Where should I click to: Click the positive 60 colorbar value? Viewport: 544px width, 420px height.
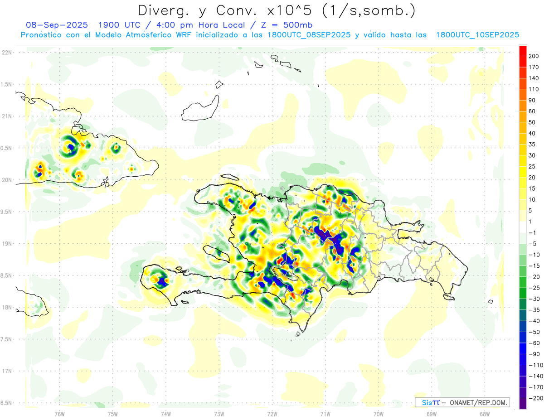(x=532, y=111)
